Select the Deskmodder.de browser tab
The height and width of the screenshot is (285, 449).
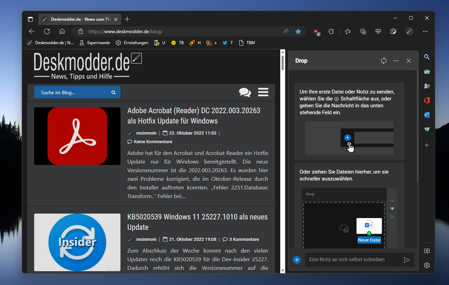[x=79, y=19]
